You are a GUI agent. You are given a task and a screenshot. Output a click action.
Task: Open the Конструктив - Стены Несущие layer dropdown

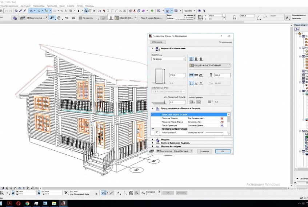coord(174,151)
